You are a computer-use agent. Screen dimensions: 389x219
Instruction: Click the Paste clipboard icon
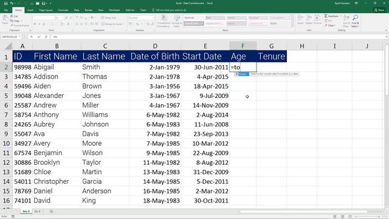pyautogui.click(x=5, y=18)
